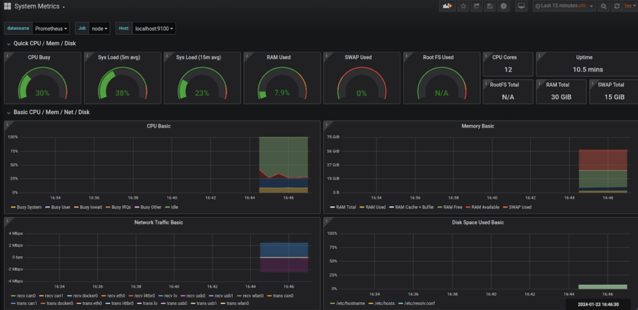This screenshot has width=638, height=310.
Task: Open the CPU Basic panel title menu
Action: 159,126
